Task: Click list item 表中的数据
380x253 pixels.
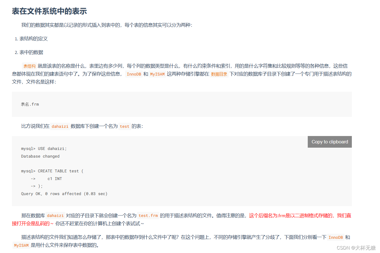Action: point(31,52)
